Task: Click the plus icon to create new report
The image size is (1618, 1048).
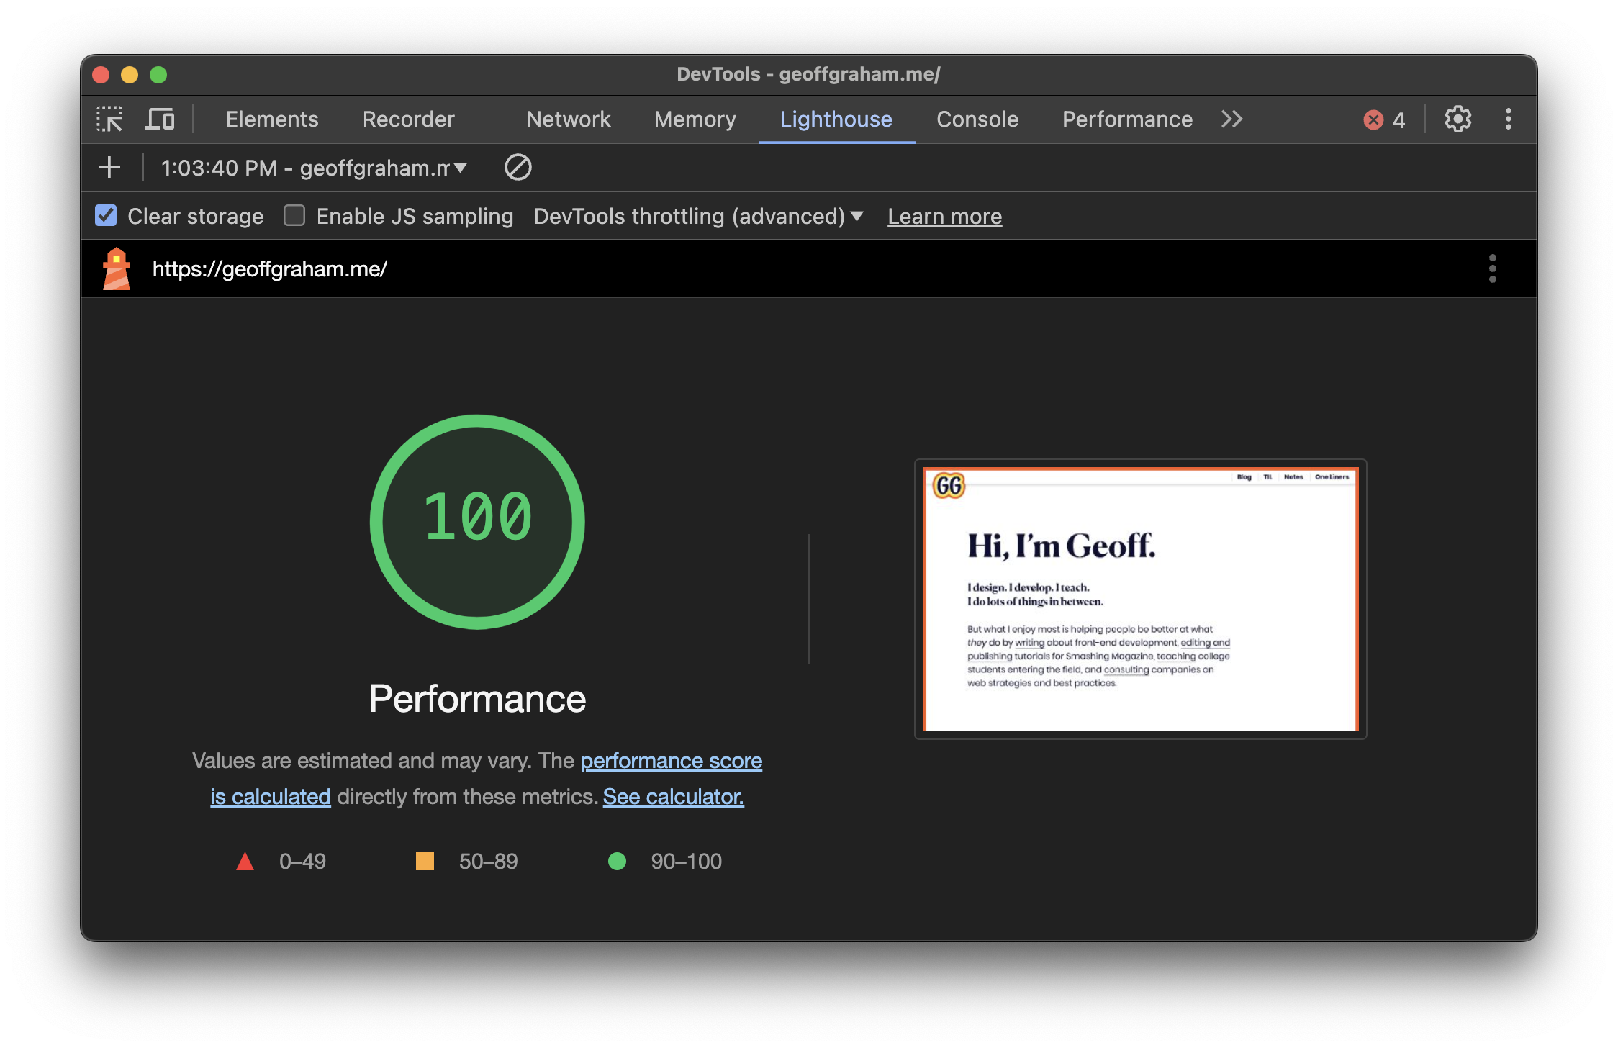Action: (x=109, y=167)
